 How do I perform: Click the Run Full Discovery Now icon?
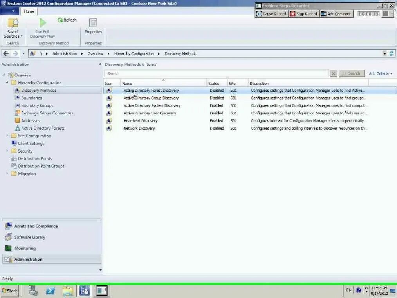click(43, 23)
